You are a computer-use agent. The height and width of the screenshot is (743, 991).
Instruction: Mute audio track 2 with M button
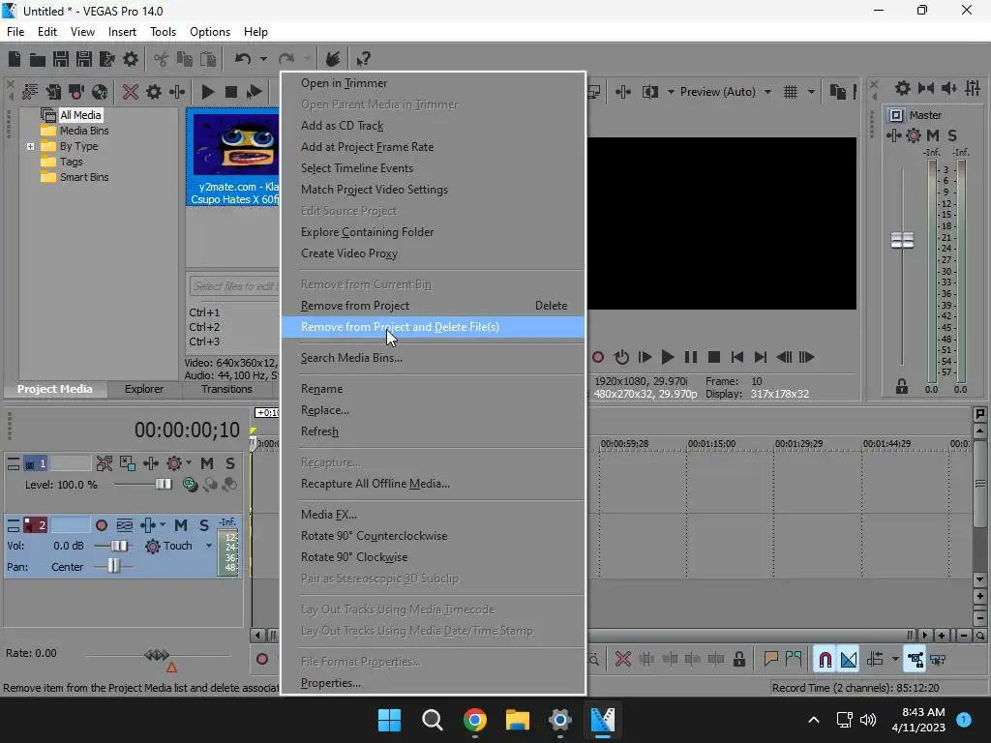pyautogui.click(x=181, y=525)
